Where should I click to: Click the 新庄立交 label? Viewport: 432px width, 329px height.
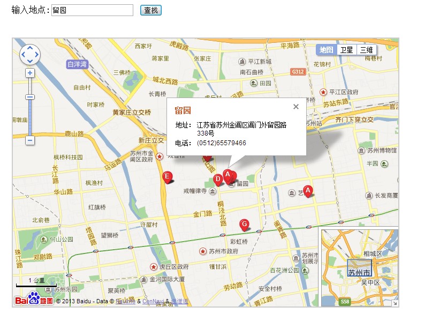(151, 140)
